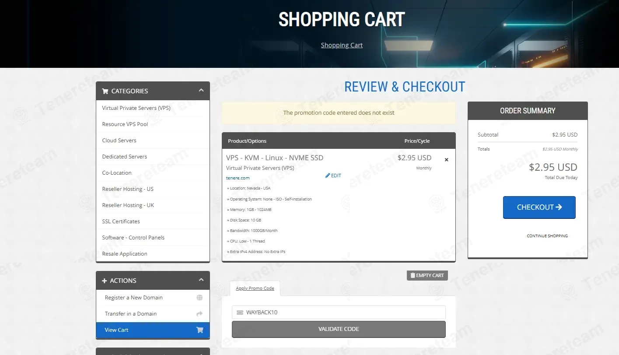Click the plus icon beside Actions
Viewport: 619px width, 355px height.
click(x=105, y=281)
